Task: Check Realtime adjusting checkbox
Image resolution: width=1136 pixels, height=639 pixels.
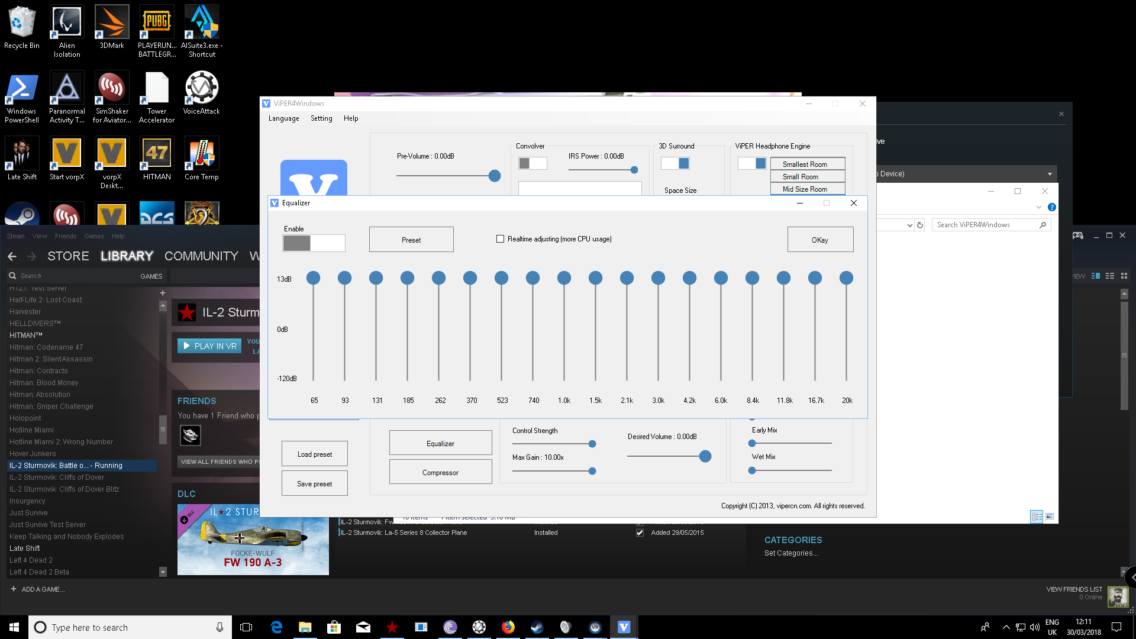Action: point(501,239)
